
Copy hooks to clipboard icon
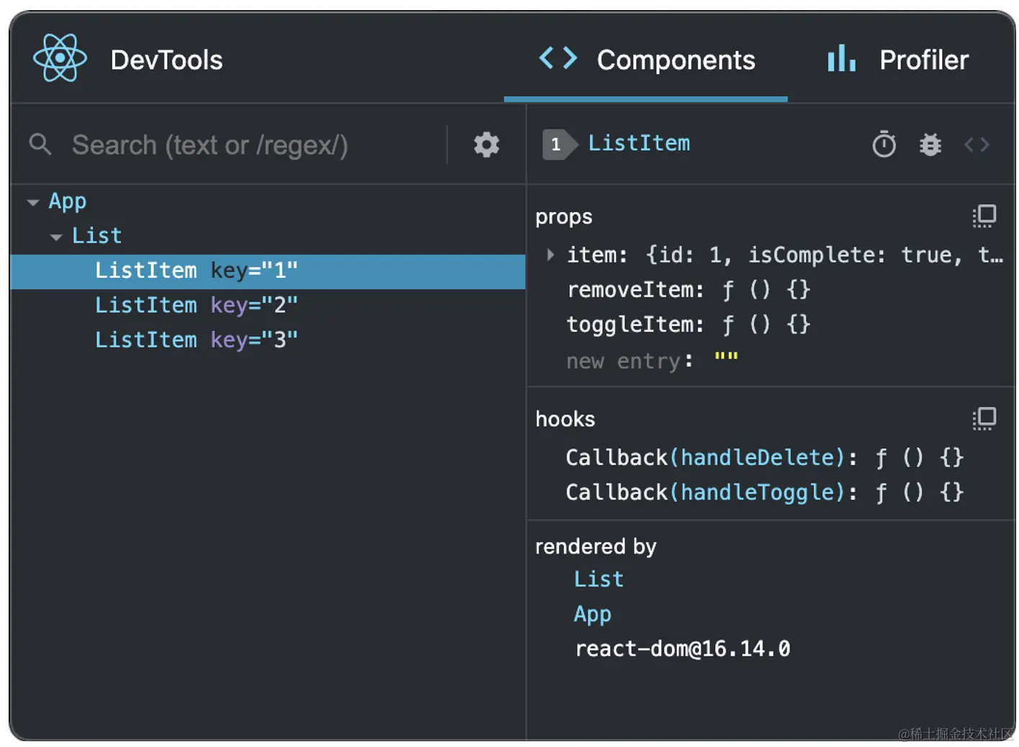984,418
